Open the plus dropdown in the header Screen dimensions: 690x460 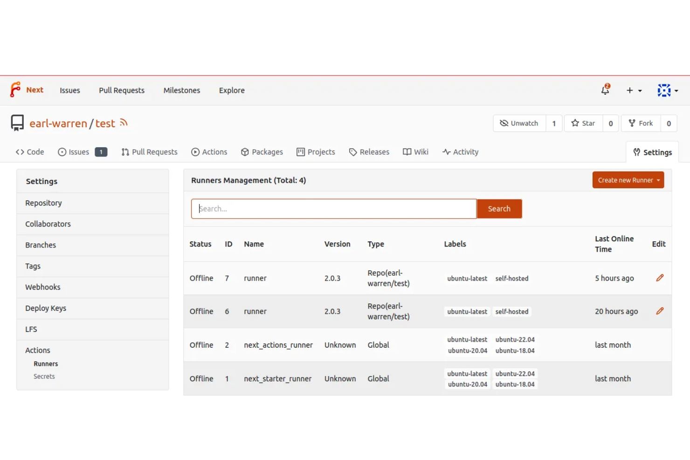pyautogui.click(x=633, y=90)
